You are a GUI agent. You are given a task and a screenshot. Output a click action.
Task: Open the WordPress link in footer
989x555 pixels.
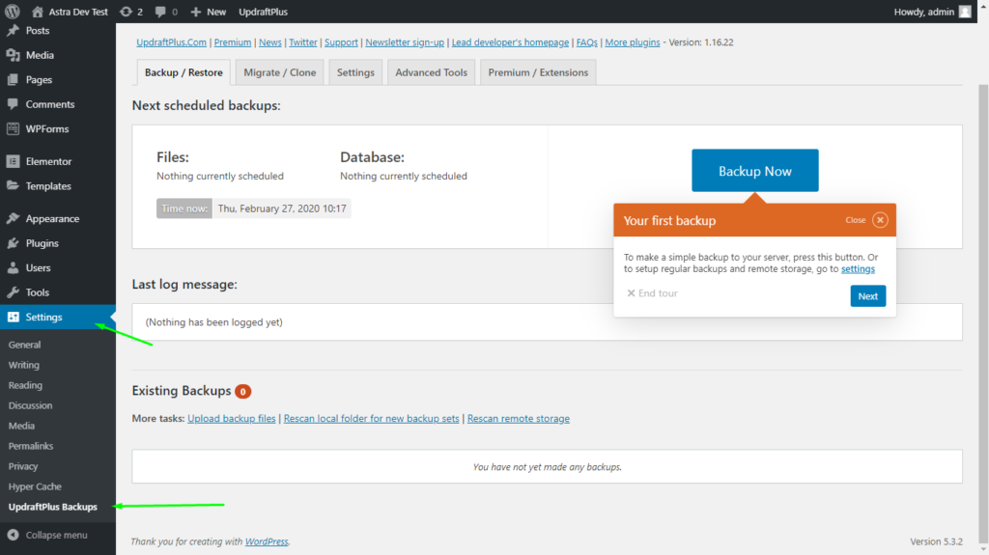pyautogui.click(x=267, y=541)
